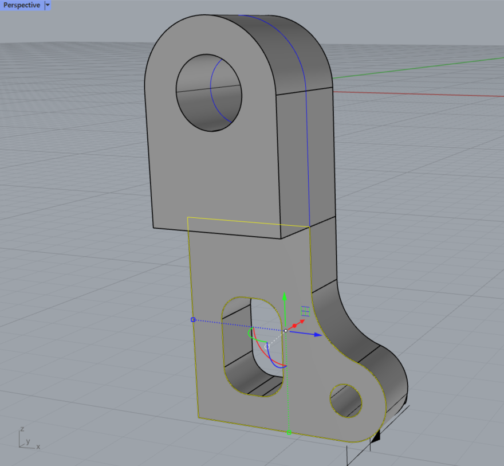Screen dimensions: 504x466
Task: Click the Perspective viewport title label
Action: [x=22, y=5]
